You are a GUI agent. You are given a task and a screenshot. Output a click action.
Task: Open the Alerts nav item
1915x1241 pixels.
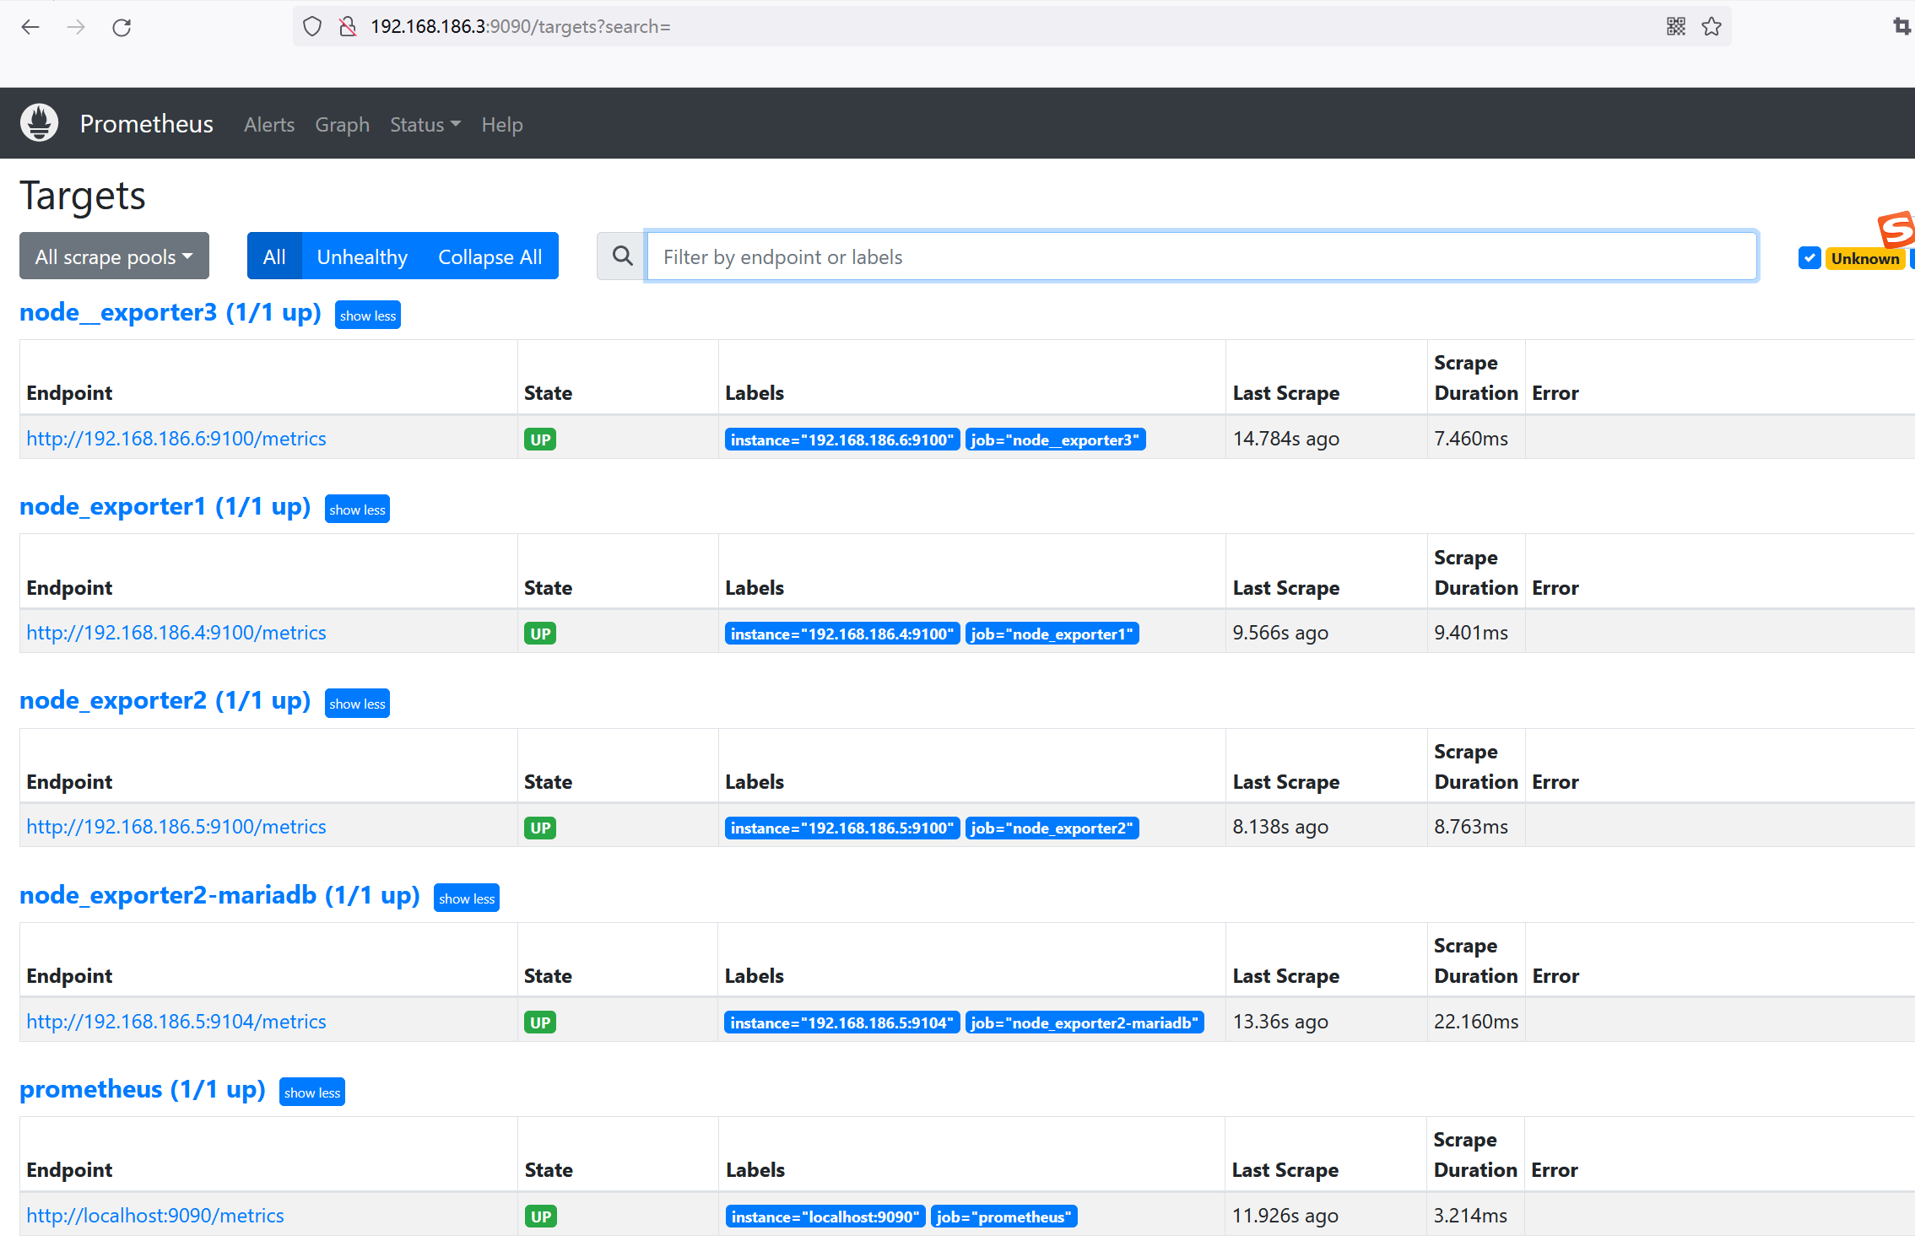pos(269,125)
